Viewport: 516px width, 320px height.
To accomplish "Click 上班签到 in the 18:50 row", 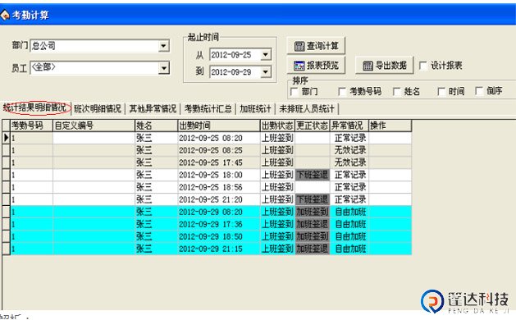I will pos(277,236).
